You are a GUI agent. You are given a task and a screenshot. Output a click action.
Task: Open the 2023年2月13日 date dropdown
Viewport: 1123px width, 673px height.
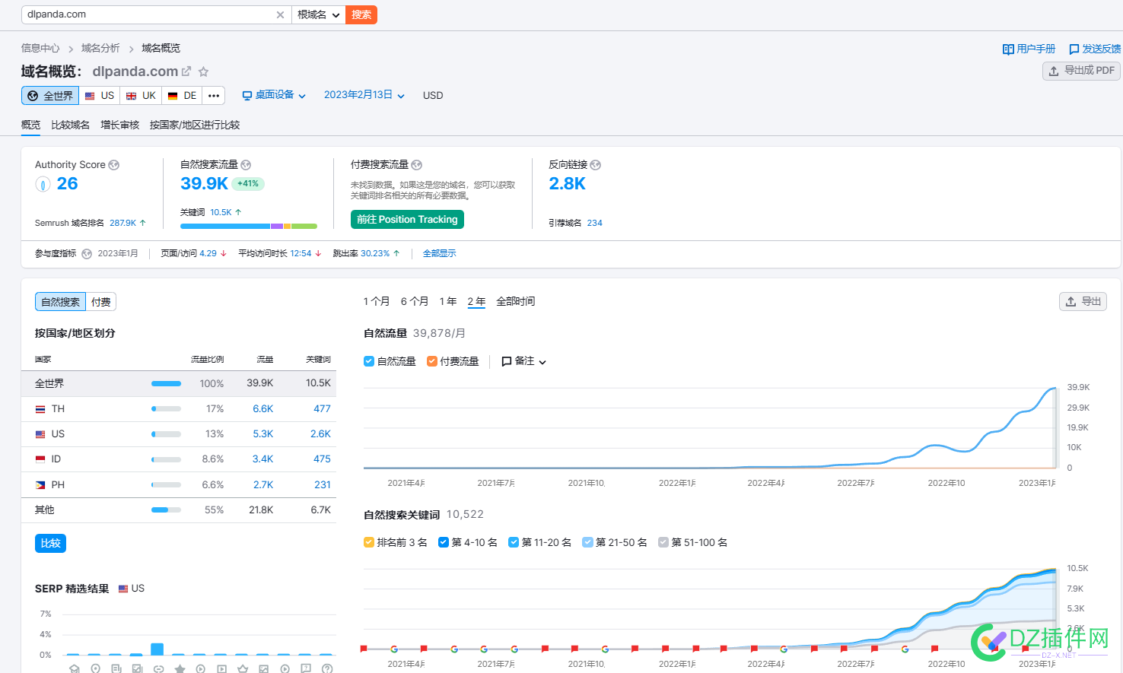364,95
